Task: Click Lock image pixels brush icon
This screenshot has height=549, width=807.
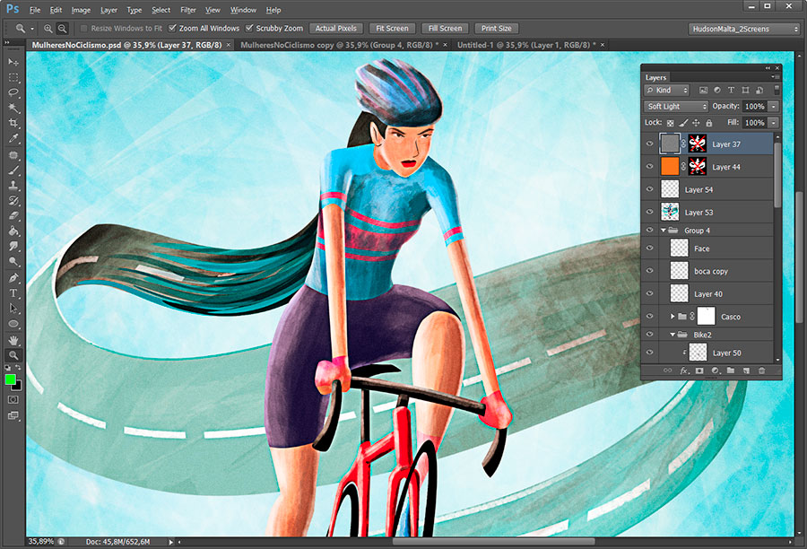Action: [x=683, y=123]
